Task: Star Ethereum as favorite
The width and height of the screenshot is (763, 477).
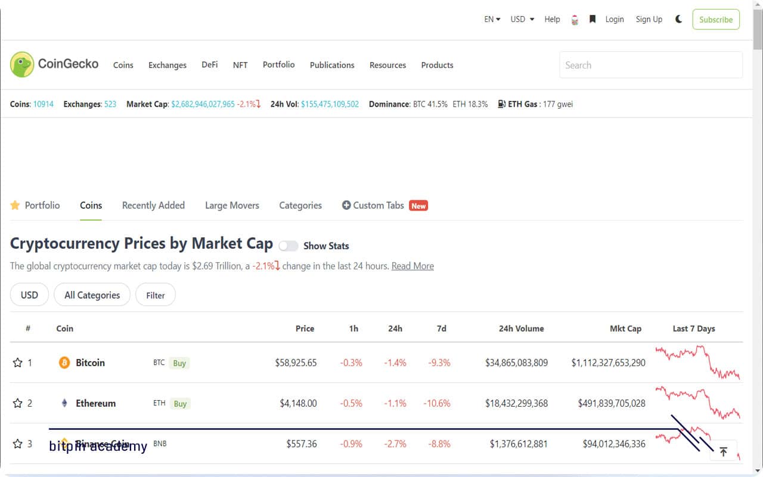Action: pyautogui.click(x=17, y=403)
